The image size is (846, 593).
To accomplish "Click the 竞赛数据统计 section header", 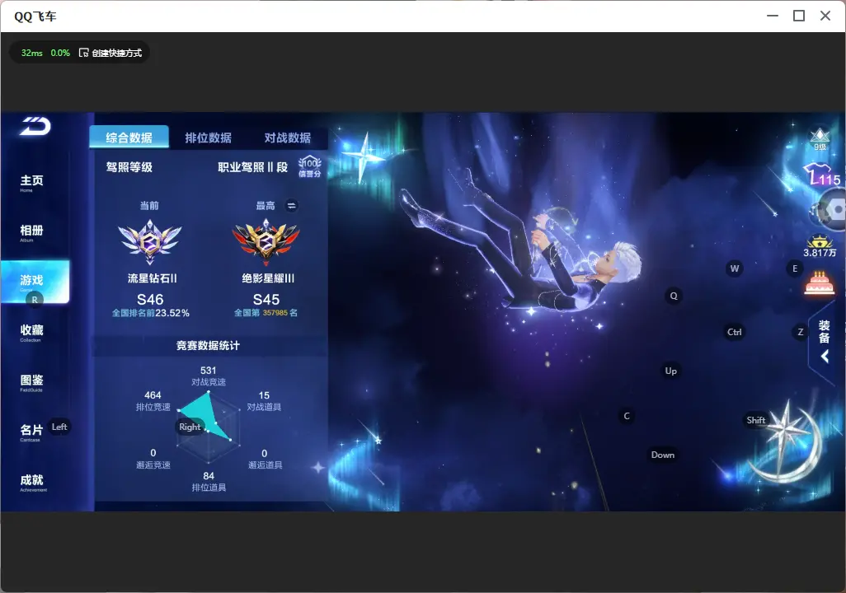I will coord(208,346).
